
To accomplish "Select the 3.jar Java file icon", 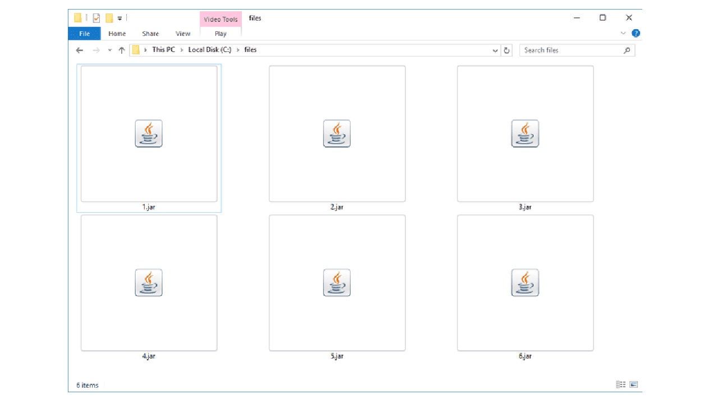I will click(525, 134).
